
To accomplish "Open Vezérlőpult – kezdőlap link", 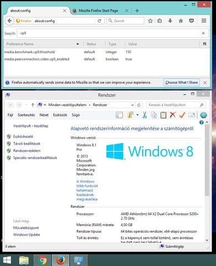I will pos(30,126).
